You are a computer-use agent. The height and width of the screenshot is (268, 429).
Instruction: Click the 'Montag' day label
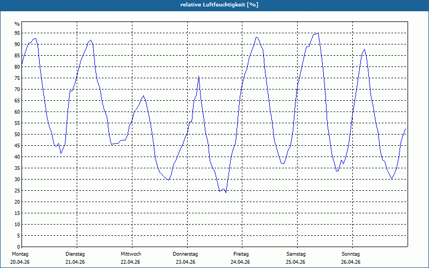point(20,254)
